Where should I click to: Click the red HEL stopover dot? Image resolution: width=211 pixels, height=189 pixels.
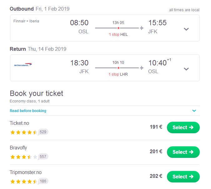coord(118,28)
